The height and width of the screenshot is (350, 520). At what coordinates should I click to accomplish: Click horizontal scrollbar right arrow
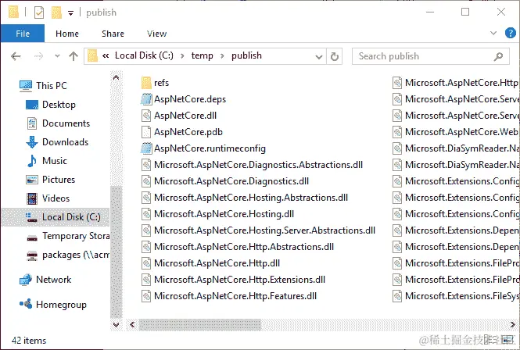(513, 324)
